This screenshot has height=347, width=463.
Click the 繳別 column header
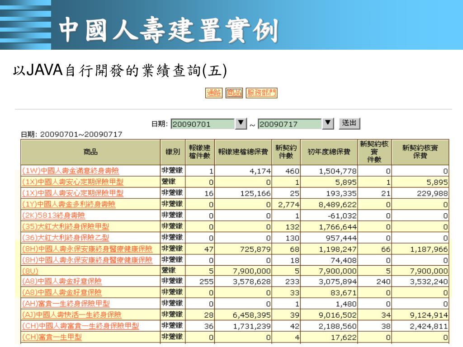click(x=173, y=152)
